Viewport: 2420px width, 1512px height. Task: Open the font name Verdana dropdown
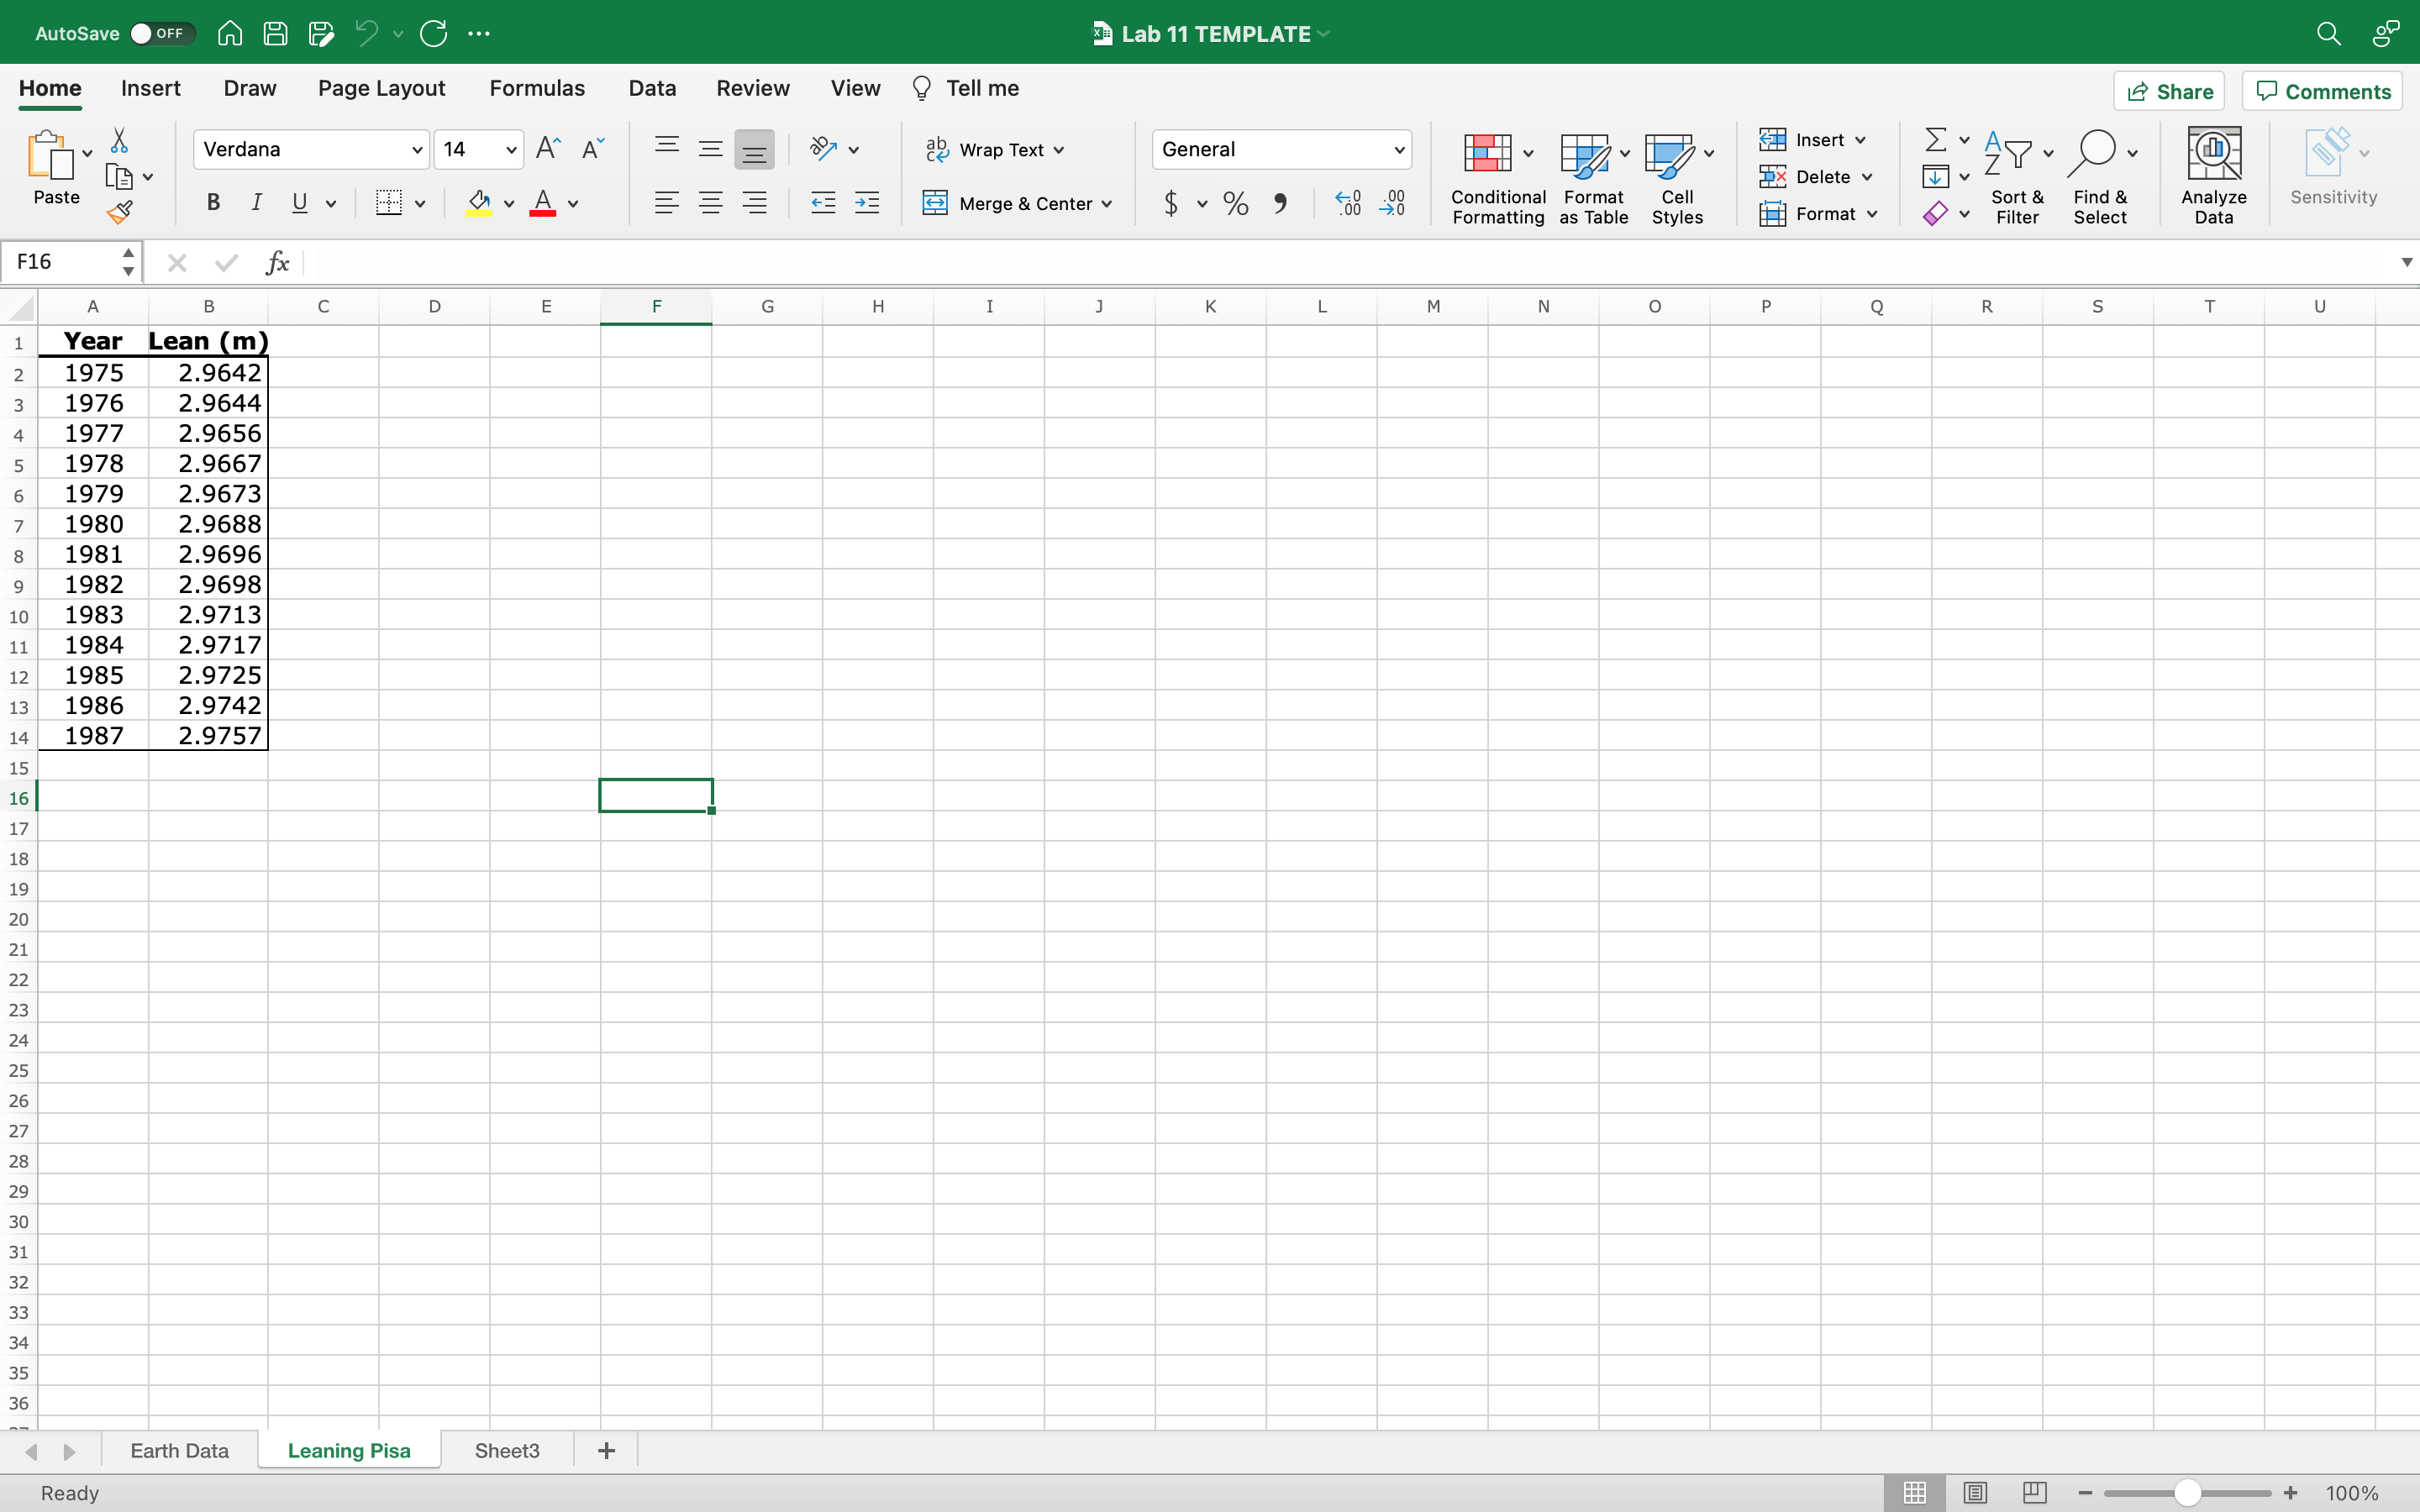(x=417, y=150)
